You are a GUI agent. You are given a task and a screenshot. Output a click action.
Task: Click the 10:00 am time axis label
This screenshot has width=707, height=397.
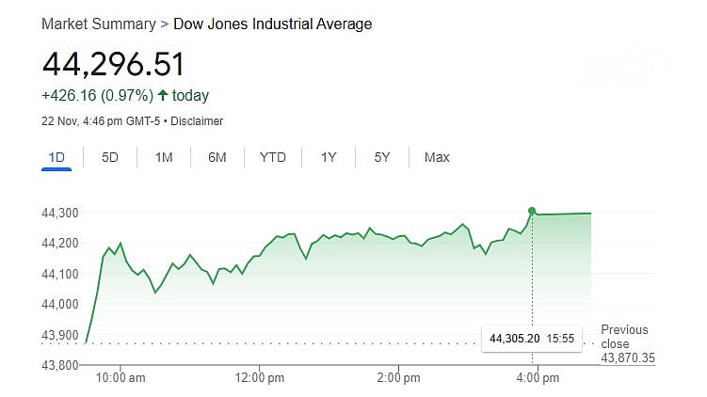[x=121, y=378]
